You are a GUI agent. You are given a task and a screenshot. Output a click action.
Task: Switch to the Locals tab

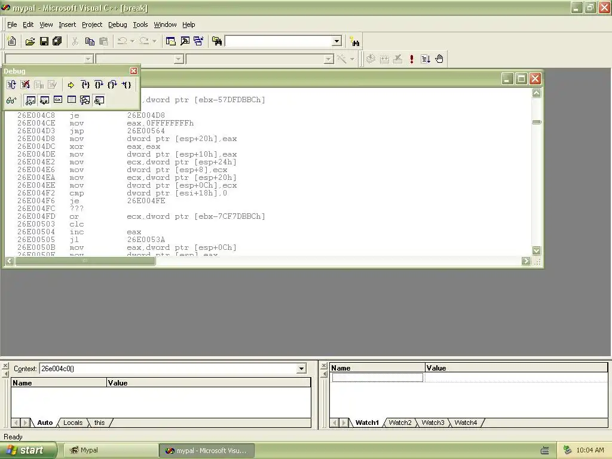pos(73,423)
